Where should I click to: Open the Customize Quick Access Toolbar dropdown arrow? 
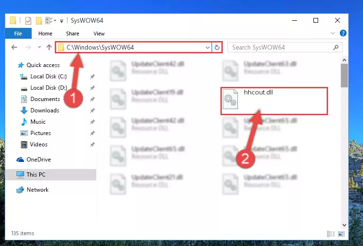pos(61,21)
